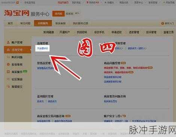The width and height of the screenshot is (176, 137).
Task: Click the second blue link under 商品问题受理
Action: click(113, 82)
